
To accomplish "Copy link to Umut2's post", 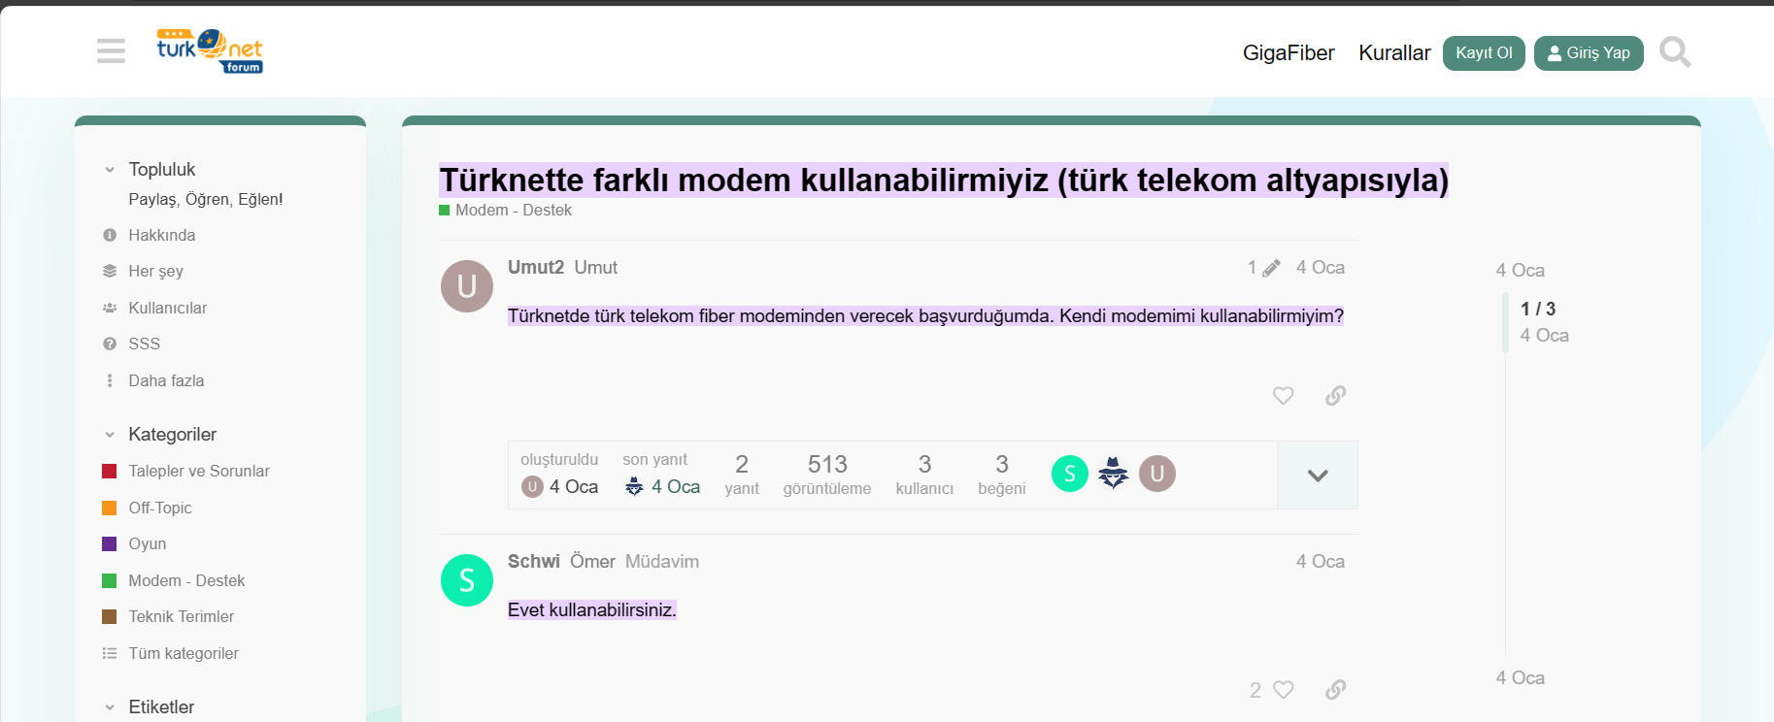I will pos(1336,395).
